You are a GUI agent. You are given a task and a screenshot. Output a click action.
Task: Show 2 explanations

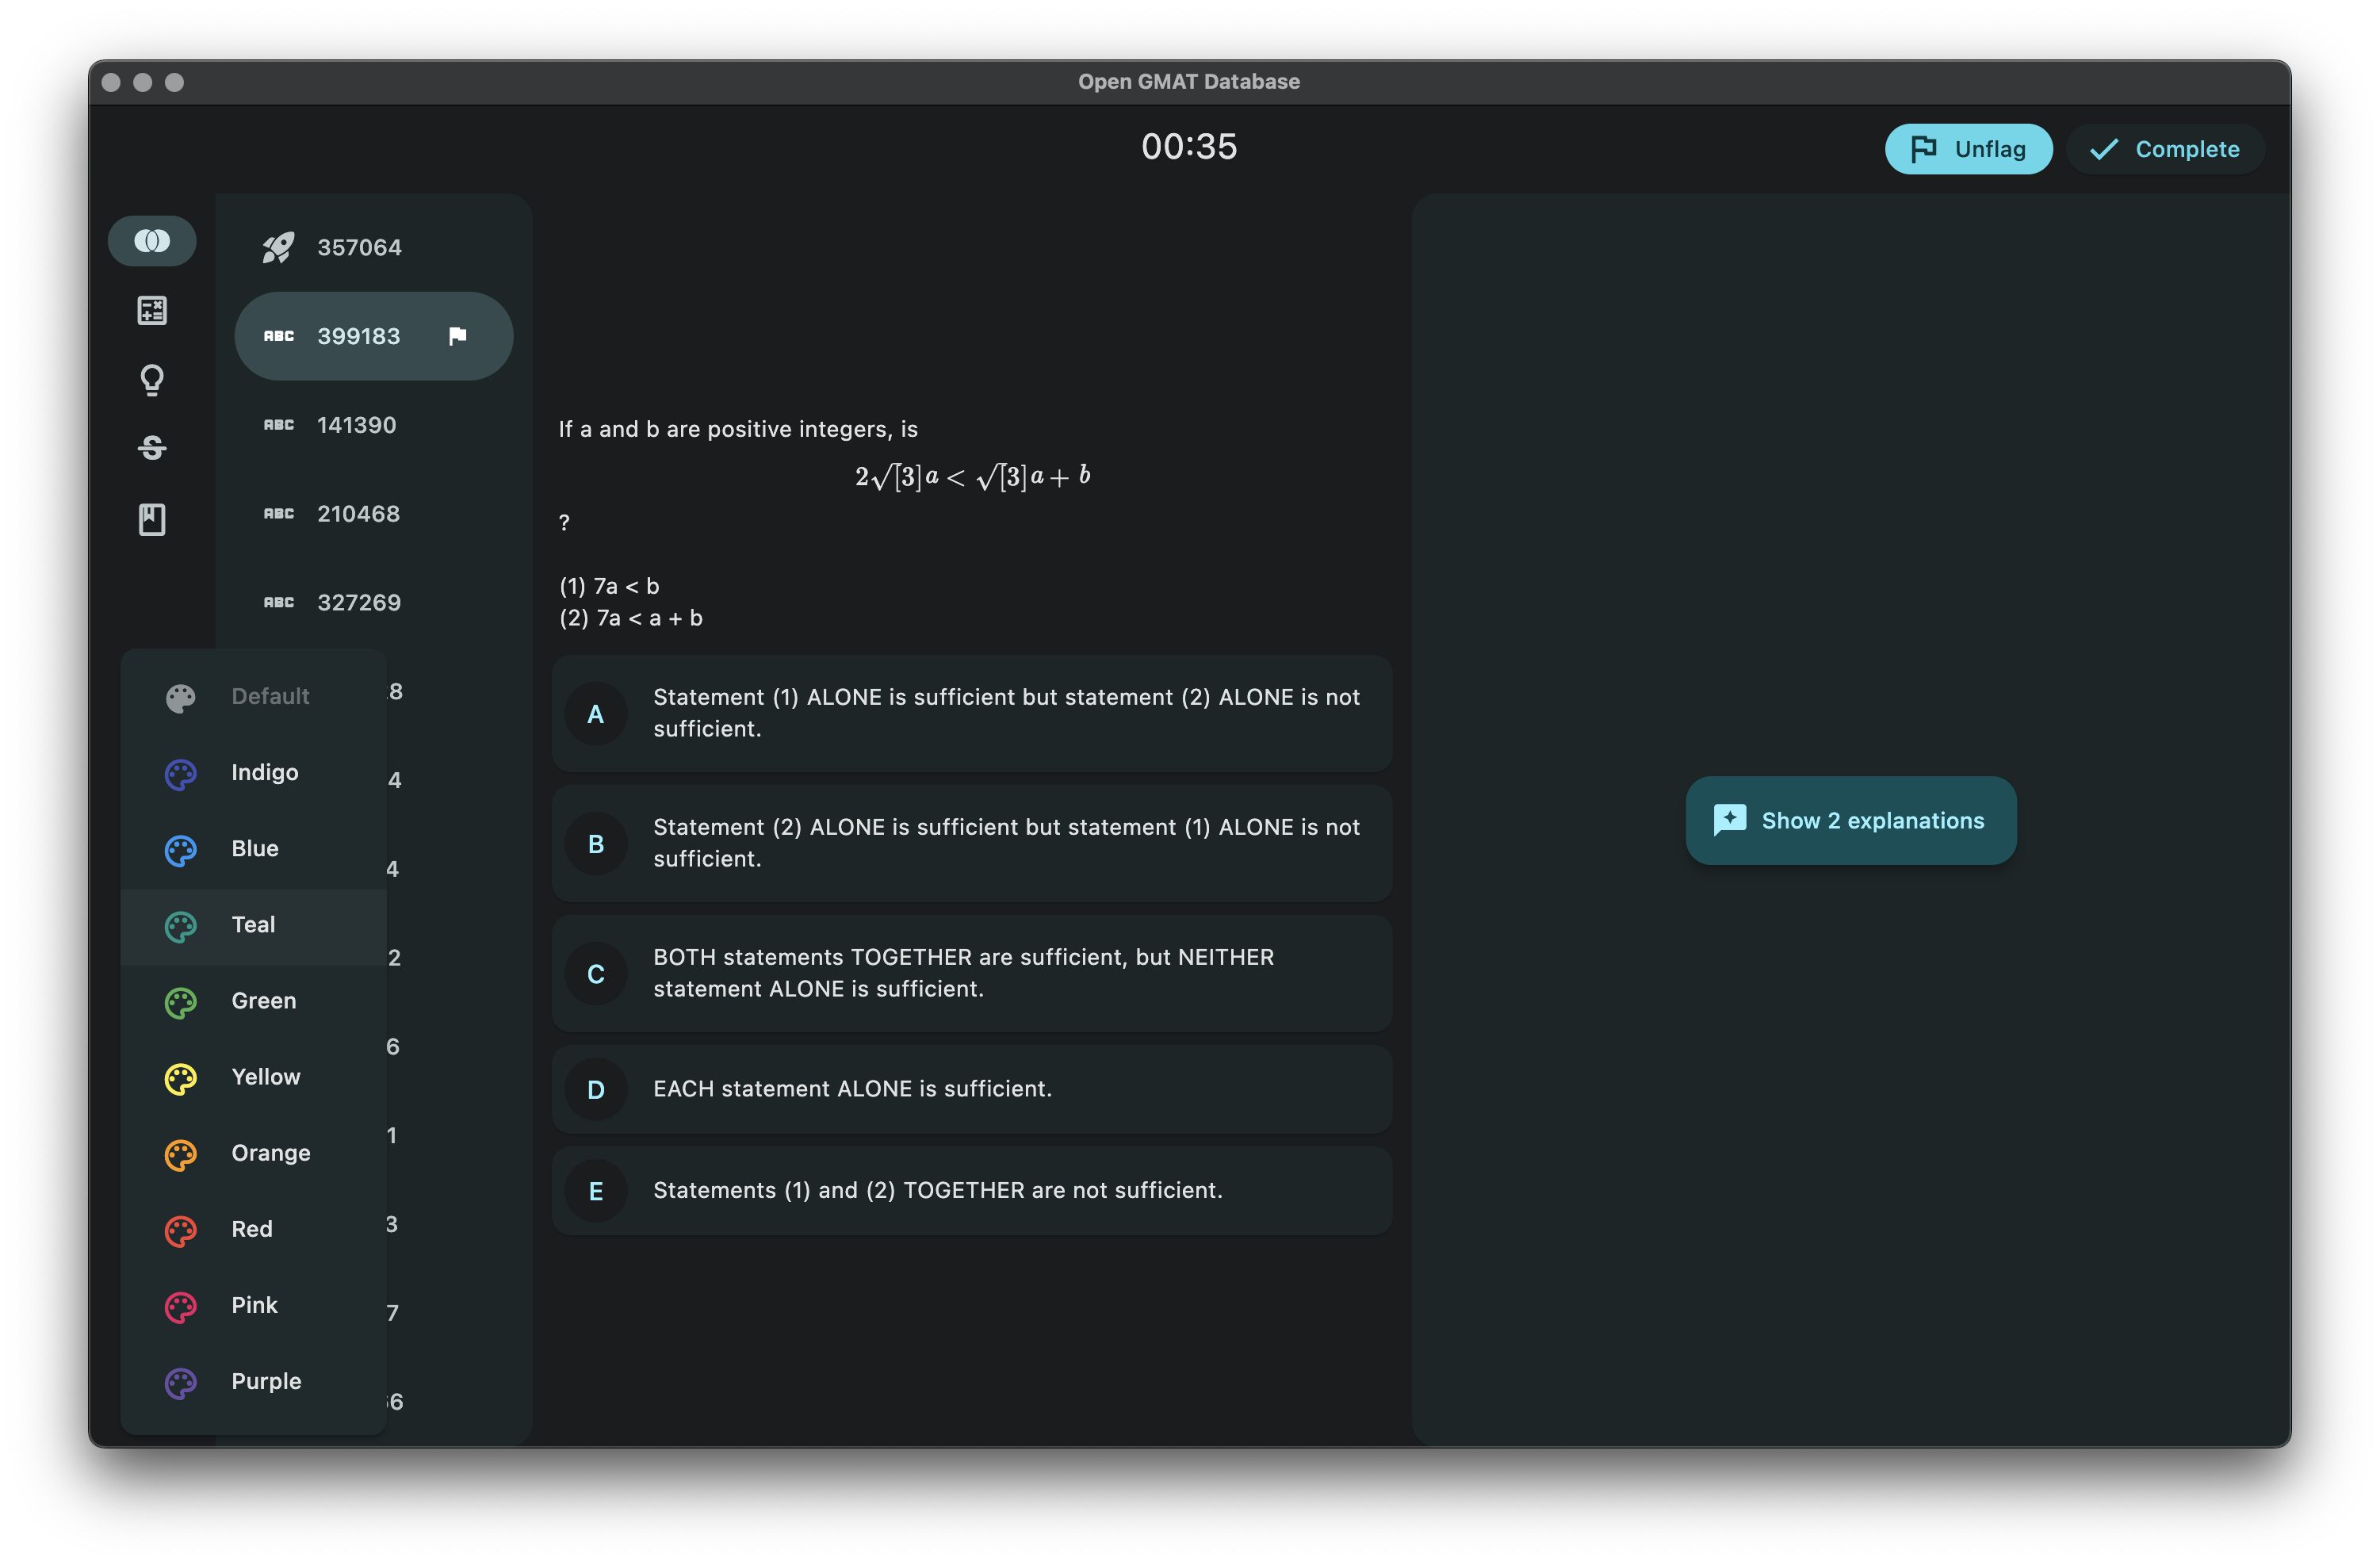click(1850, 821)
